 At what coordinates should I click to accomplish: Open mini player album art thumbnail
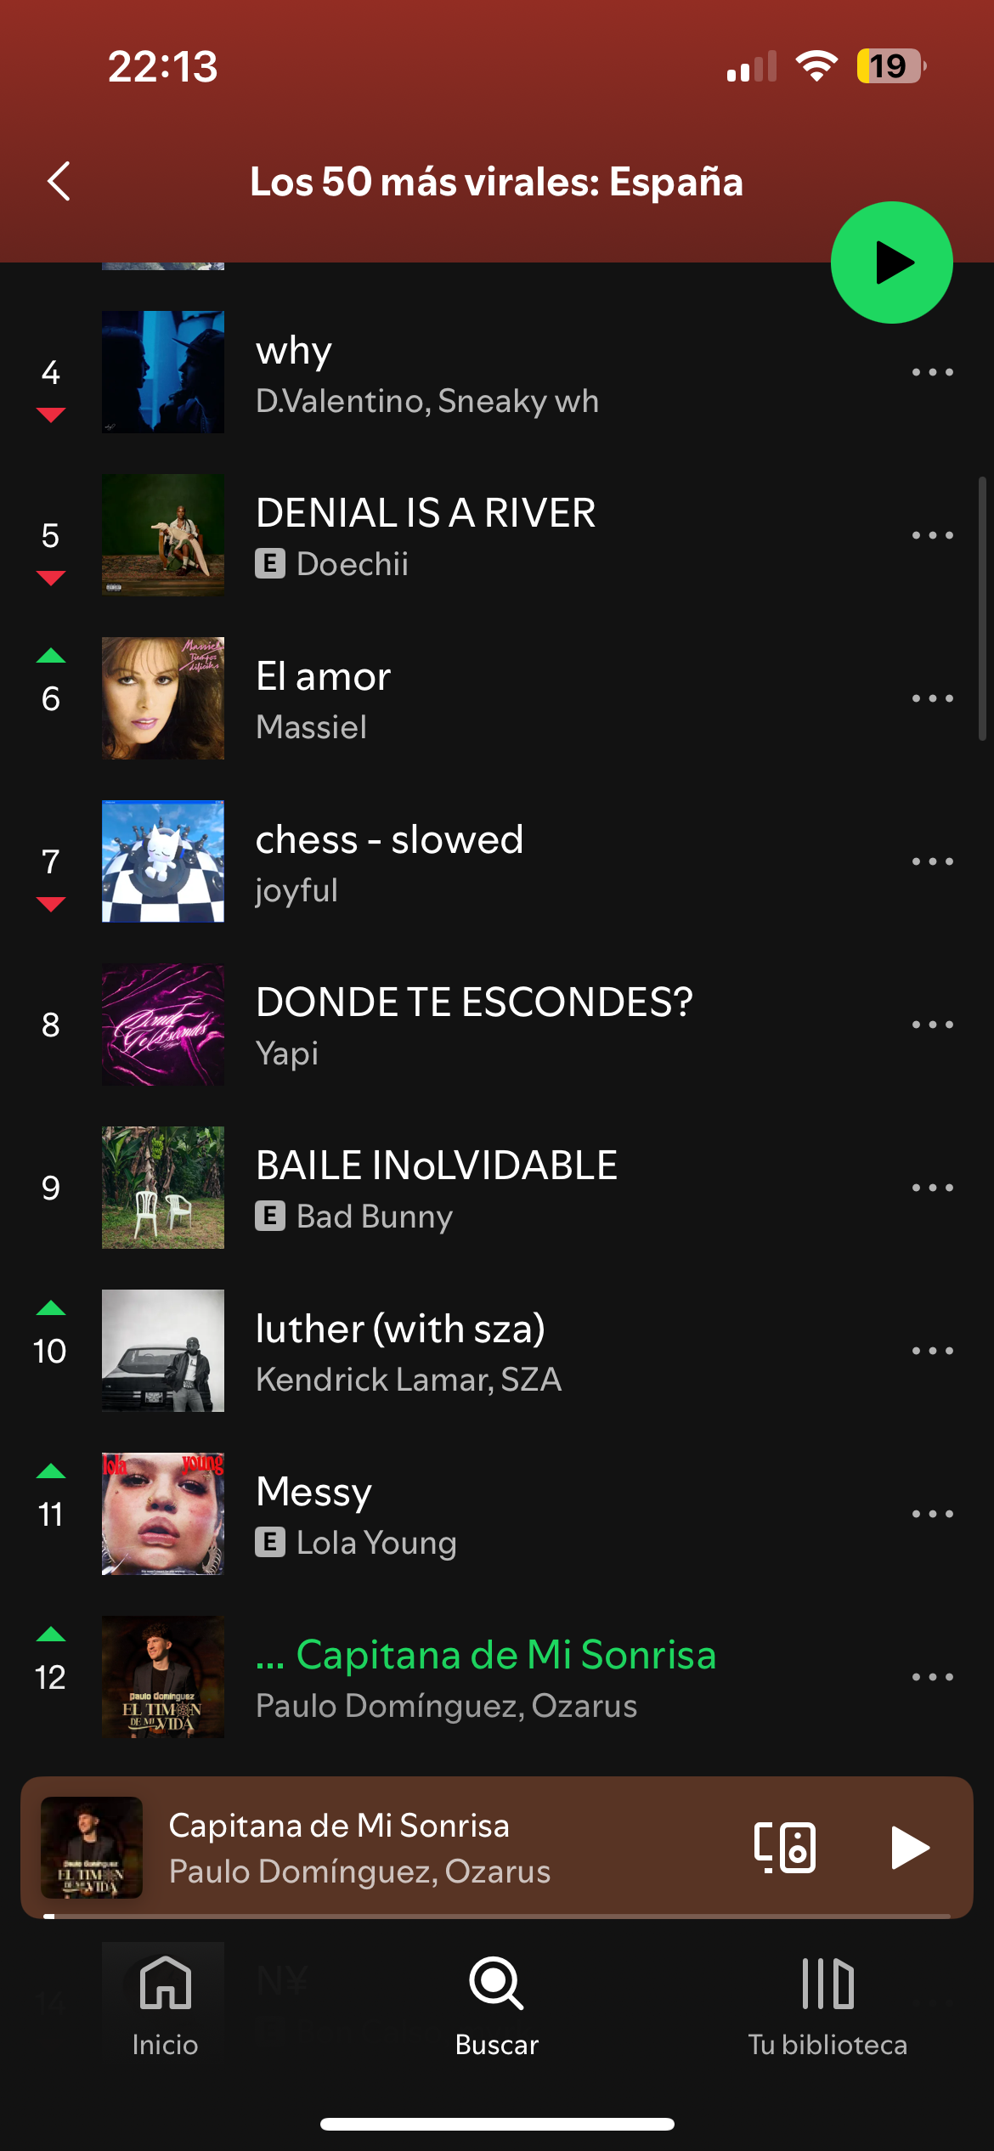92,1847
